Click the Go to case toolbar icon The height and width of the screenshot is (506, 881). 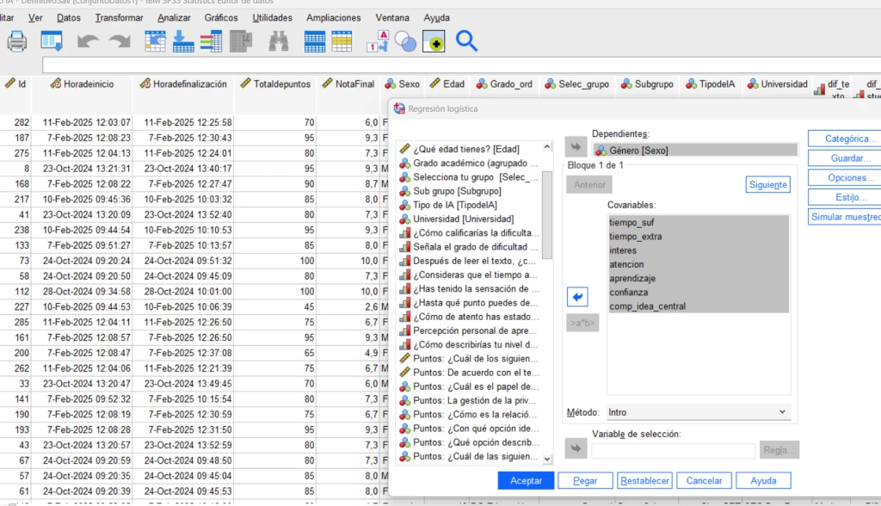click(x=155, y=40)
